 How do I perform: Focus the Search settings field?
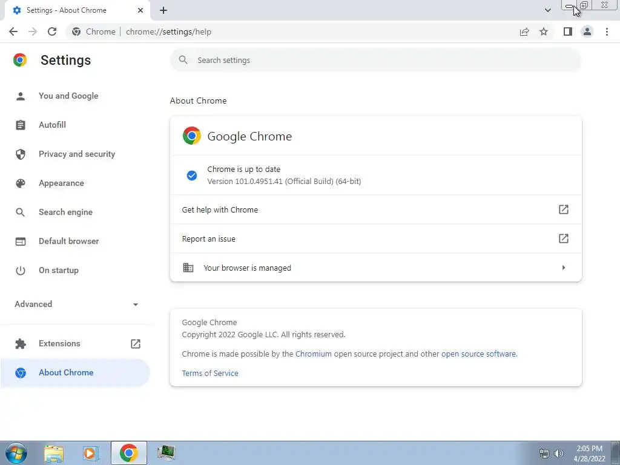375,60
